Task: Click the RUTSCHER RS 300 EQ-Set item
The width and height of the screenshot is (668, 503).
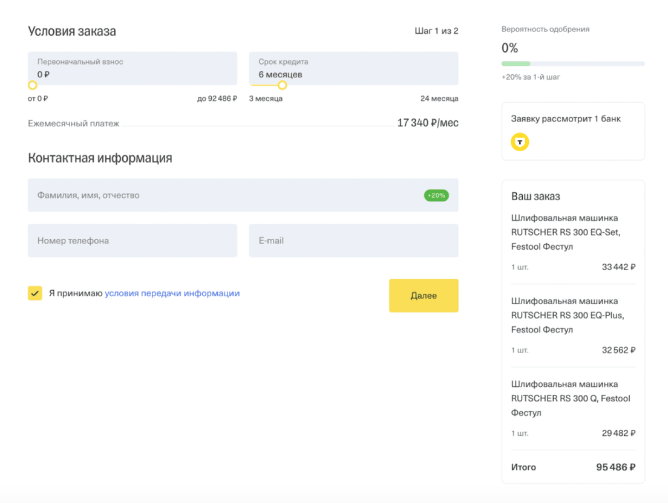Action: (x=566, y=232)
